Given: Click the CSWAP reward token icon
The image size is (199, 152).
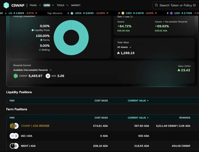Looking at the screenshot, I should [x=16, y=76].
